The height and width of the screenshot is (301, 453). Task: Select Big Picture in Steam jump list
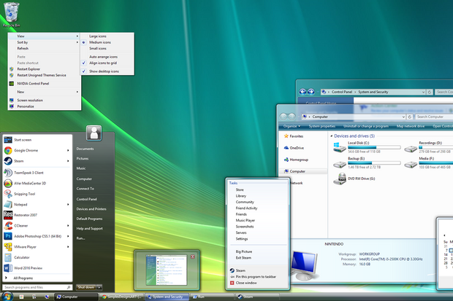(x=244, y=251)
